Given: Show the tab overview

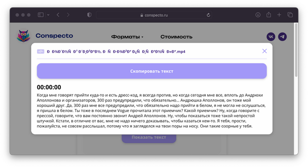Looking at the screenshot, I should pos(290,15).
